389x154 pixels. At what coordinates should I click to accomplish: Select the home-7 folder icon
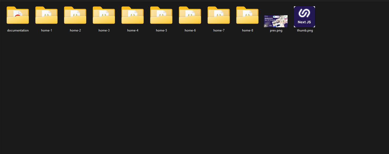tap(219, 16)
